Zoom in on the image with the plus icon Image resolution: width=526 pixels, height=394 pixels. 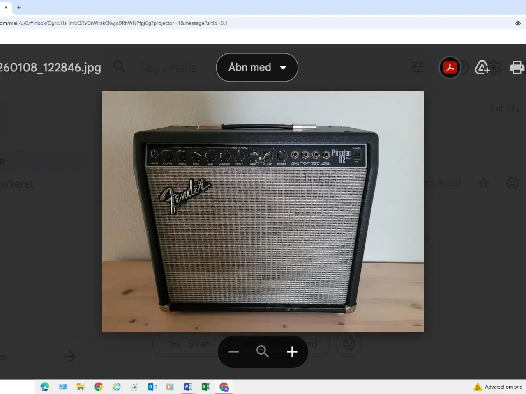tap(292, 352)
